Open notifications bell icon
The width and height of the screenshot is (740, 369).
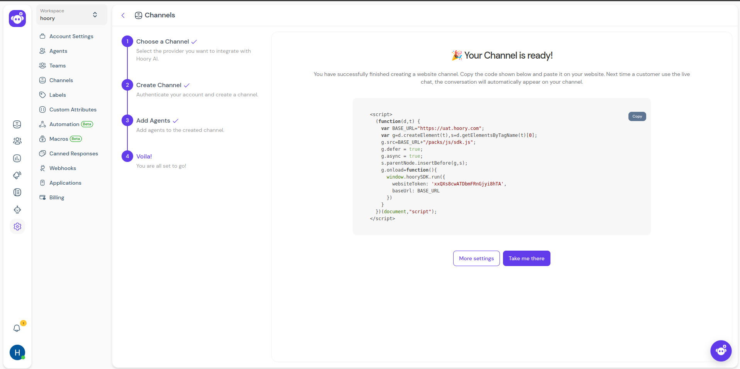(17, 328)
